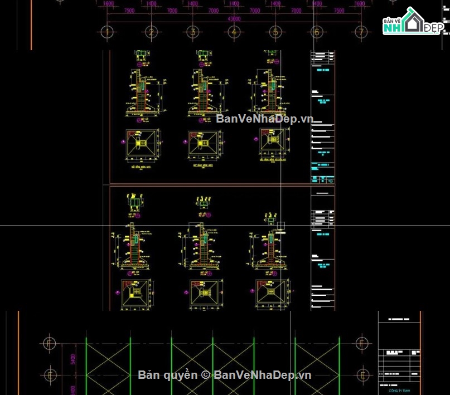This screenshot has width=450, height=395.
Task: Select the 43000 overall dimension text
Action: click(234, 18)
